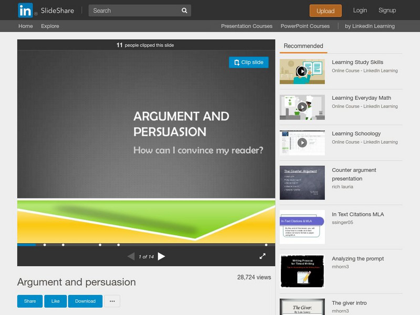
Task: Click author ssinger05
Action: click(x=342, y=222)
